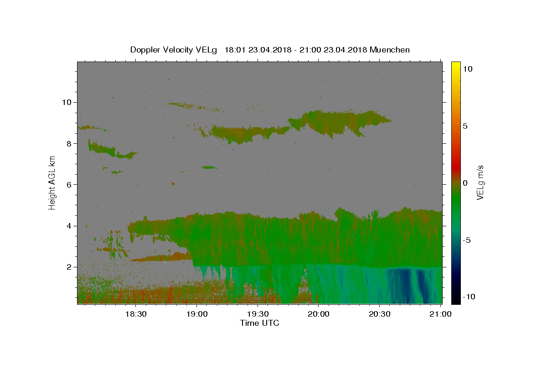547x365 pixels.
Task: Click the colorbar tick label "-10"
Action: point(469,297)
